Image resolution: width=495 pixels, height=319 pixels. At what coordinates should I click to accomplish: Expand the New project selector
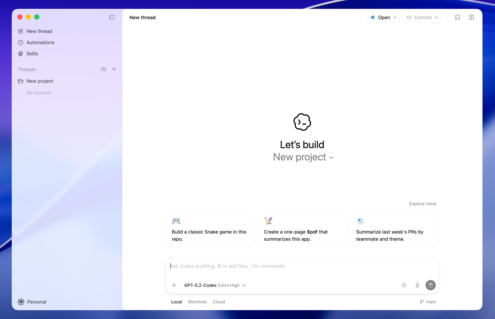point(303,157)
